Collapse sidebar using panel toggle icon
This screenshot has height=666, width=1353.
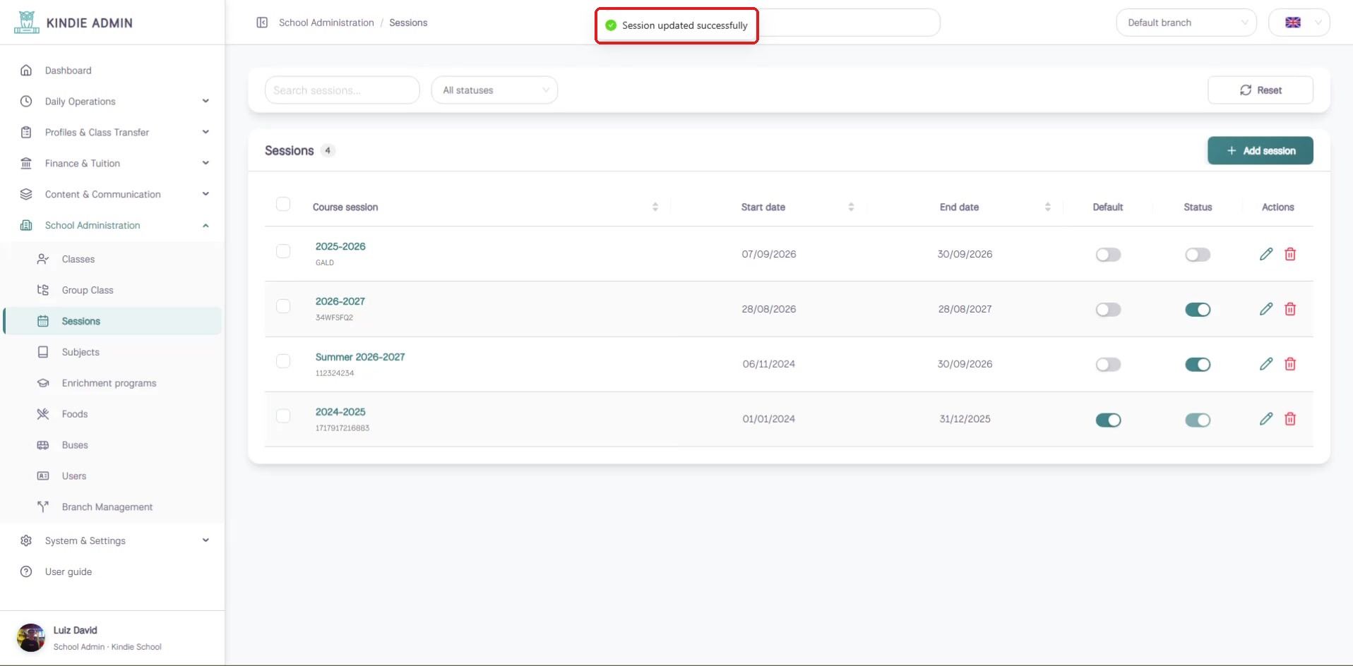point(262,23)
